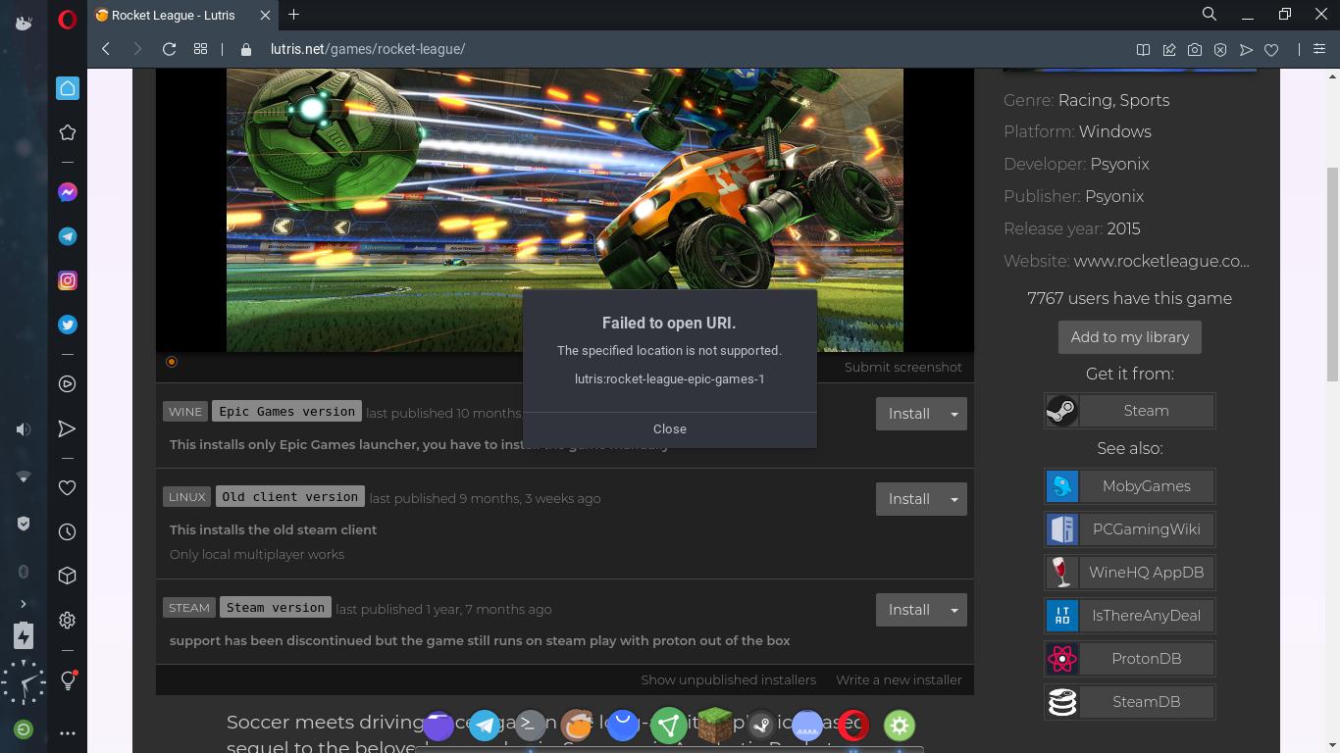The height and width of the screenshot is (753, 1340).
Task: Open Messenger from the Opera sidebar
Action: pos(67,192)
